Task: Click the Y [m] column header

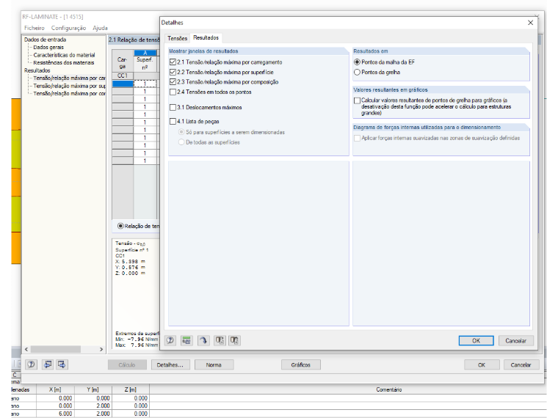Action: (x=93, y=389)
